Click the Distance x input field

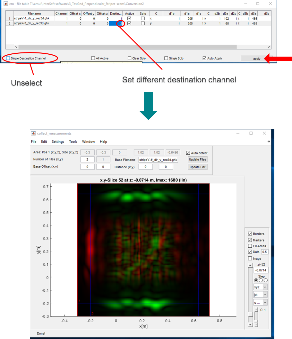click(x=146, y=167)
